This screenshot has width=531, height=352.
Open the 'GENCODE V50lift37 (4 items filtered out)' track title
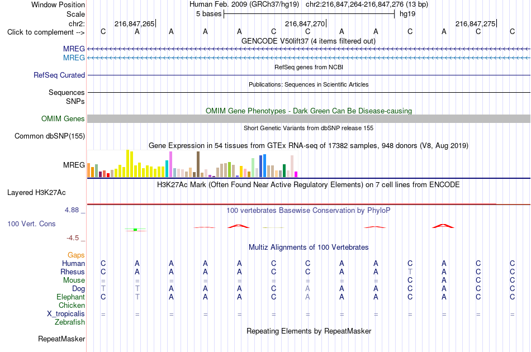tap(309, 41)
